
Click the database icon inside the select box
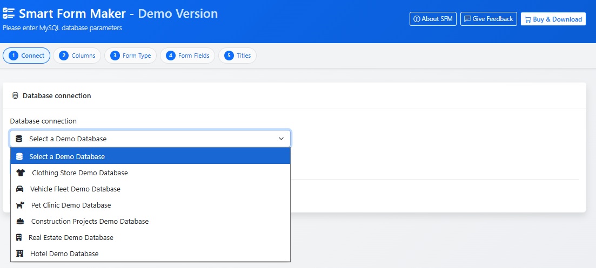19,139
